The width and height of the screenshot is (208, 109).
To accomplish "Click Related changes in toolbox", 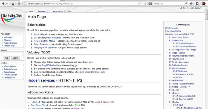I will point(10,69).
